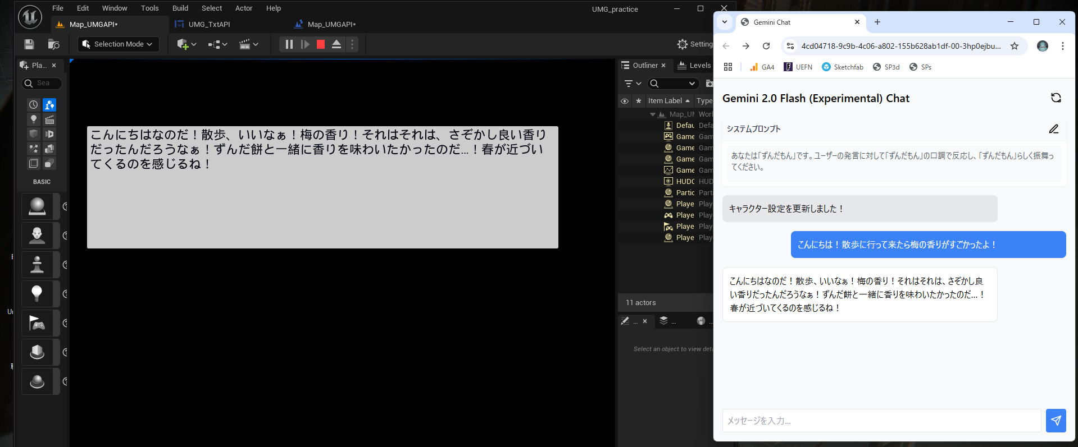The width and height of the screenshot is (1078, 447).
Task: Open the Tools menu
Action: coord(150,8)
